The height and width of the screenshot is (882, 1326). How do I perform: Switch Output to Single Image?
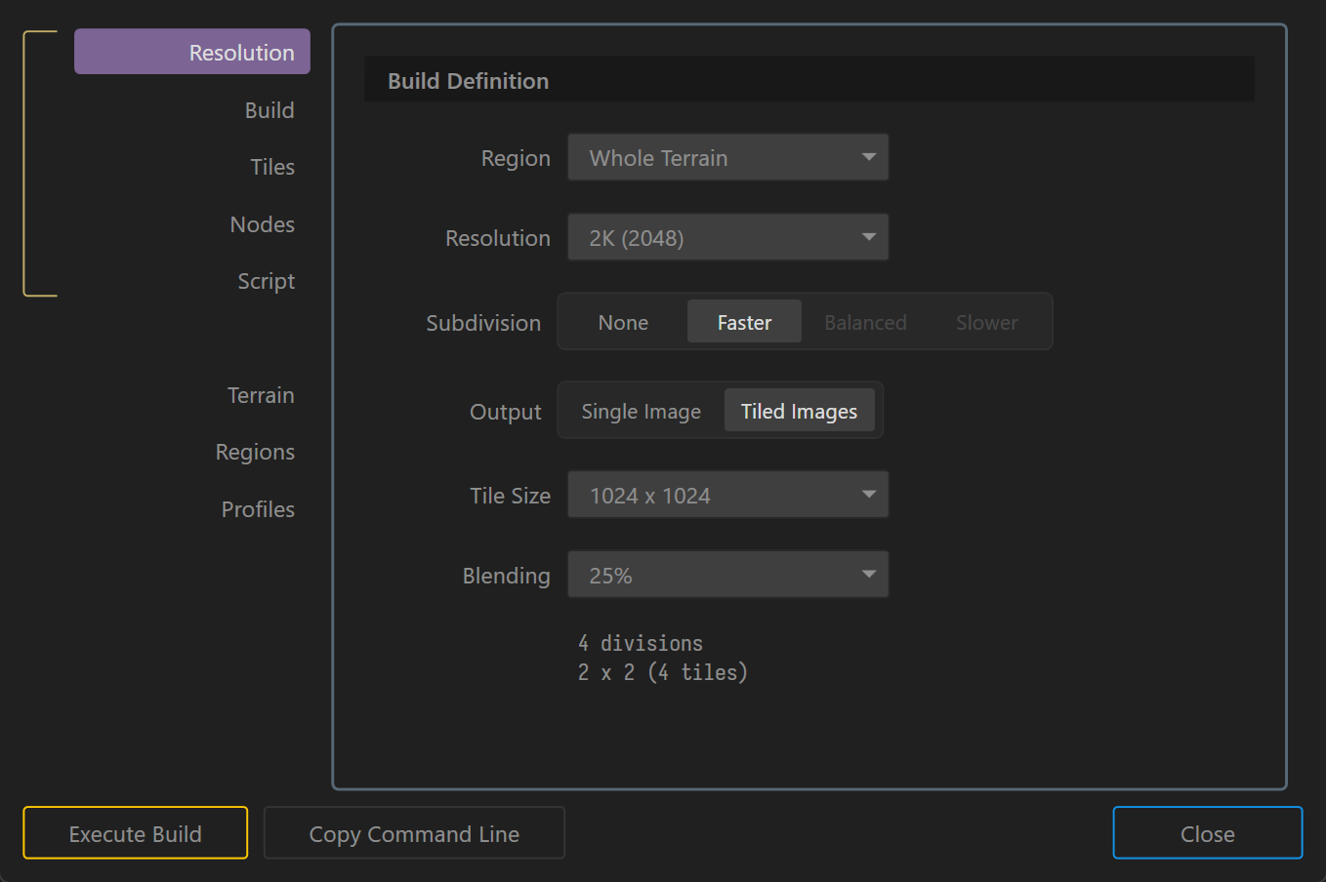coord(641,412)
